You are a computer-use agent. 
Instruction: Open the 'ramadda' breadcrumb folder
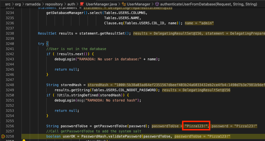pos(33,4)
